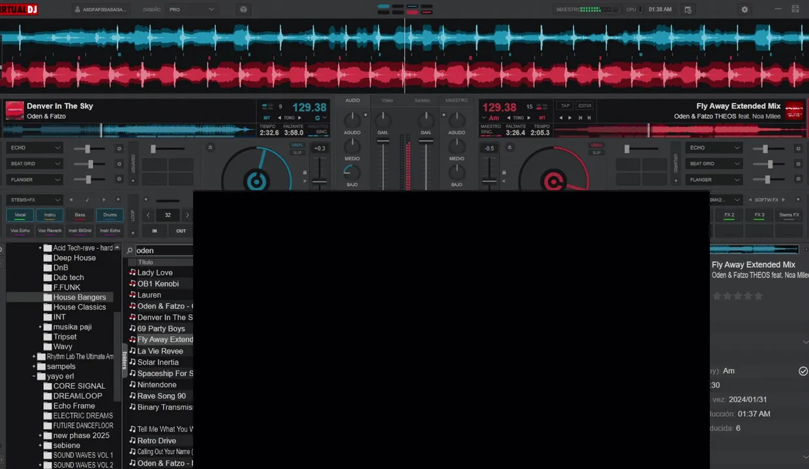Click the search field containing oden
809x469 pixels.
(164, 250)
